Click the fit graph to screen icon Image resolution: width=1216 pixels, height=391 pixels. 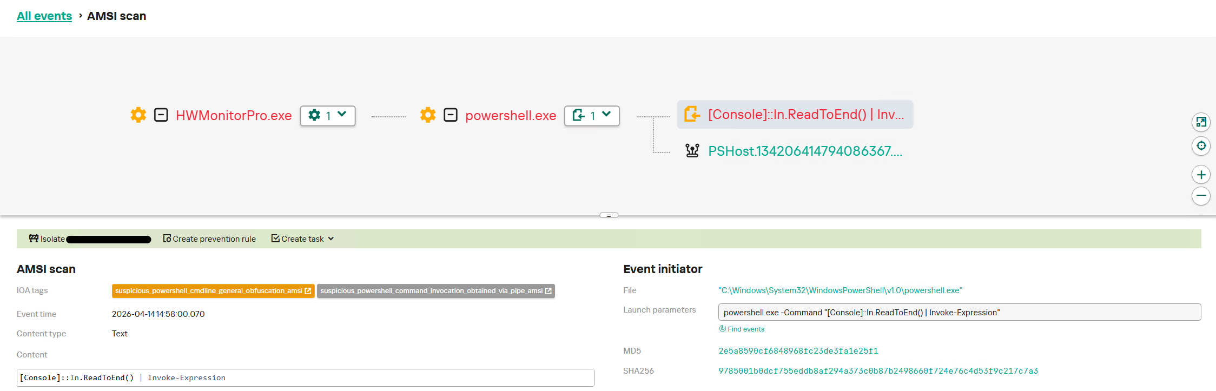(1201, 122)
